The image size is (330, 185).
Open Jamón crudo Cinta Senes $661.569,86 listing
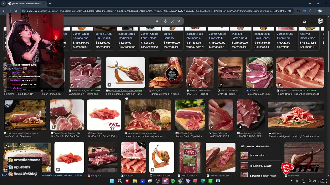(263, 39)
